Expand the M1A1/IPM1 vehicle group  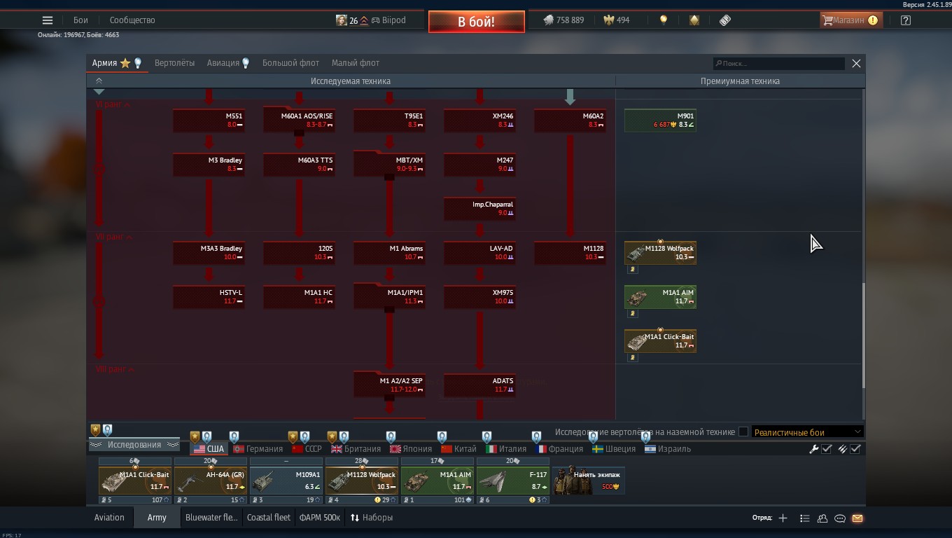tap(389, 297)
